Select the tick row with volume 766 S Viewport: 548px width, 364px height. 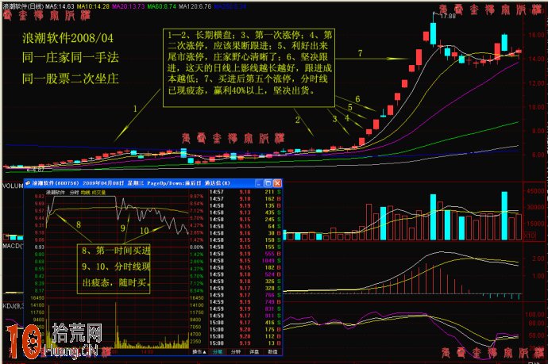click(x=245, y=295)
